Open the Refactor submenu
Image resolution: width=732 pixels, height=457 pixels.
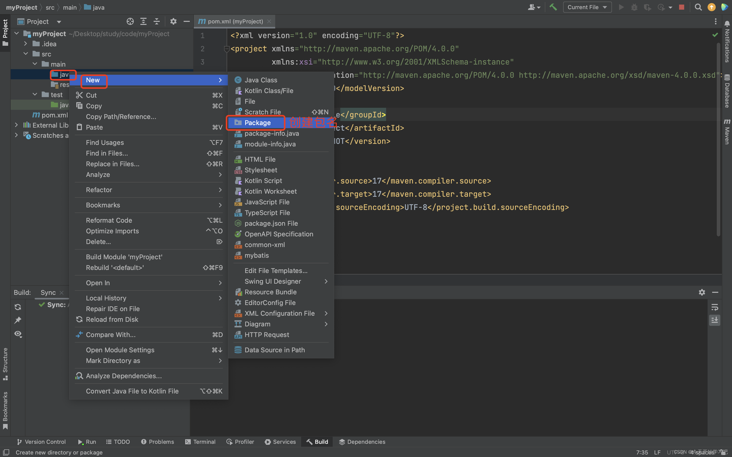click(x=149, y=190)
